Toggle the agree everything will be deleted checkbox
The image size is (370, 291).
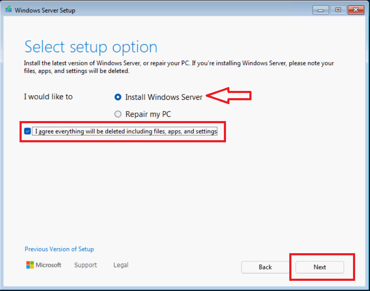tap(28, 132)
